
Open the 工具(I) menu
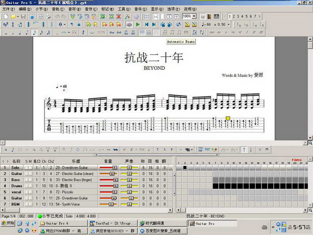[x=124, y=9]
